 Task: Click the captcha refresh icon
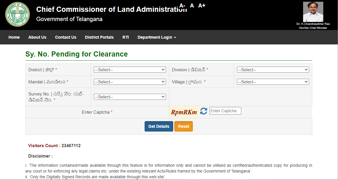pyautogui.click(x=204, y=111)
